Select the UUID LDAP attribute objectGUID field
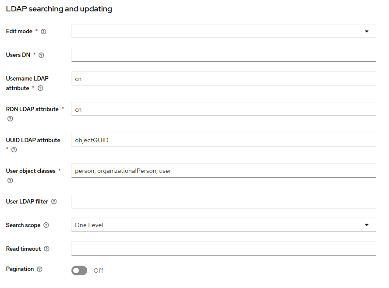Image resolution: width=389 pixels, height=288 pixels. [x=223, y=140]
